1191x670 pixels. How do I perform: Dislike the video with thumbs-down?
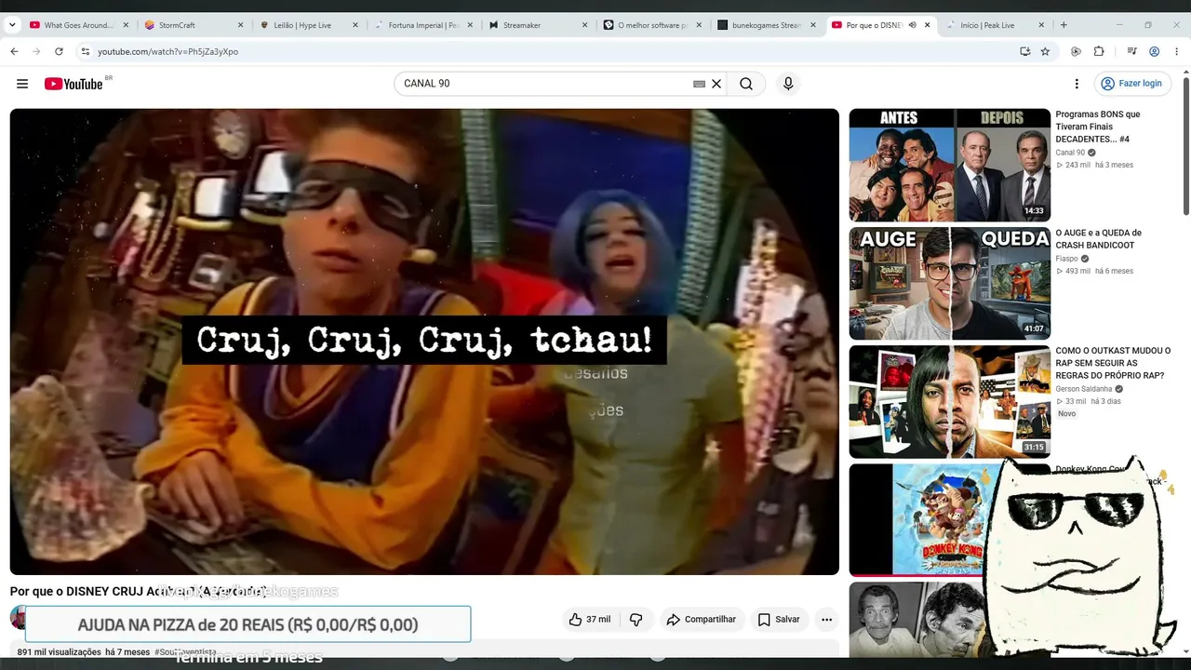(636, 620)
